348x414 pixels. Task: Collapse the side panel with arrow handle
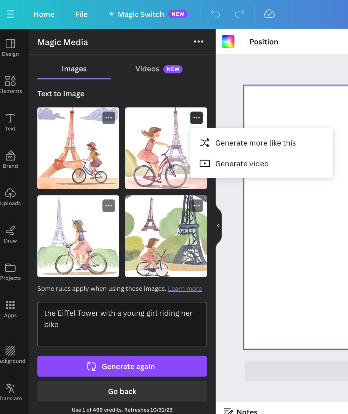coord(218,226)
